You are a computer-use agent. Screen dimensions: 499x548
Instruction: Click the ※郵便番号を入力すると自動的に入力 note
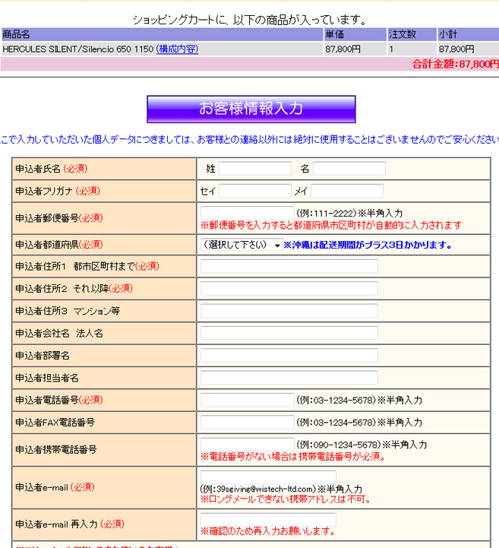[x=330, y=225]
